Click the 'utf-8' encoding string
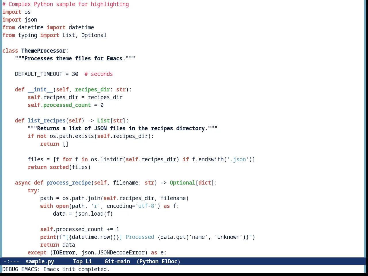 (146, 206)
